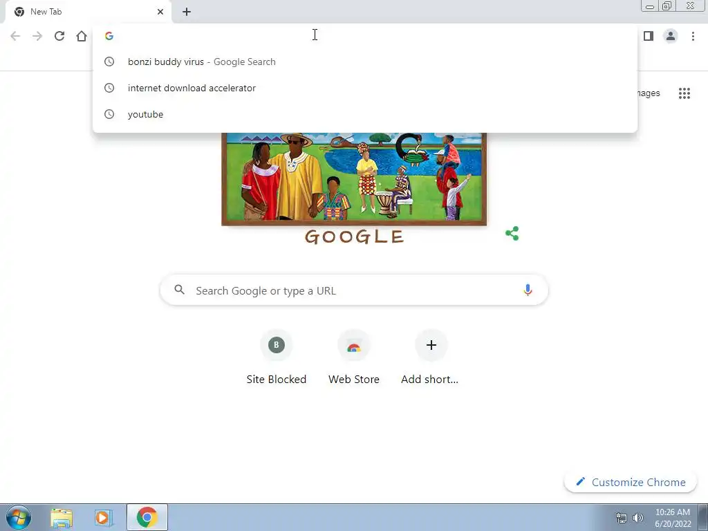Viewport: 708px width, 531px height.
Task: Click the magnifier icon in search box
Action: pyautogui.click(x=179, y=290)
